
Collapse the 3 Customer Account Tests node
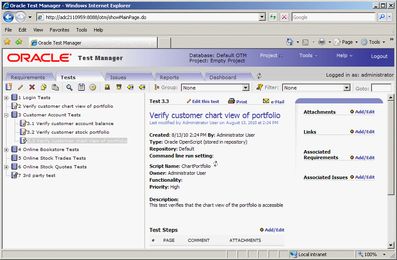click(x=6, y=115)
